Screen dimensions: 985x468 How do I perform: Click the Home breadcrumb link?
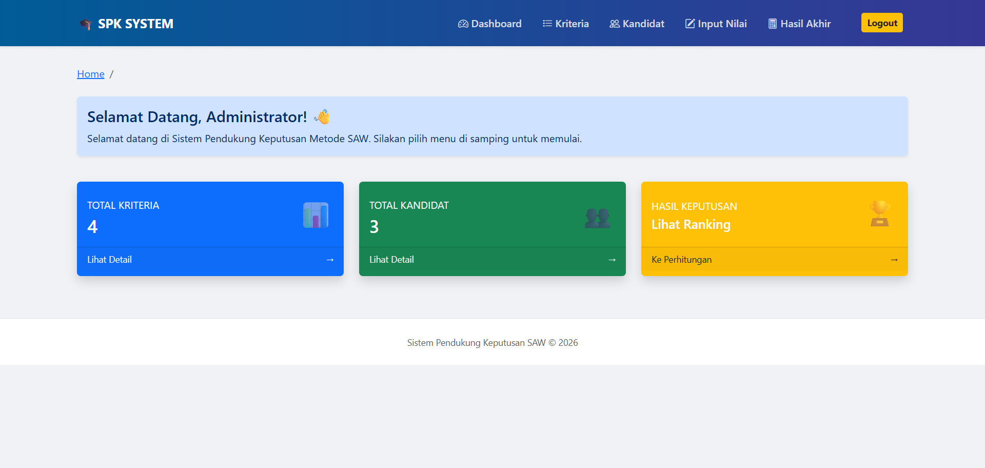91,74
